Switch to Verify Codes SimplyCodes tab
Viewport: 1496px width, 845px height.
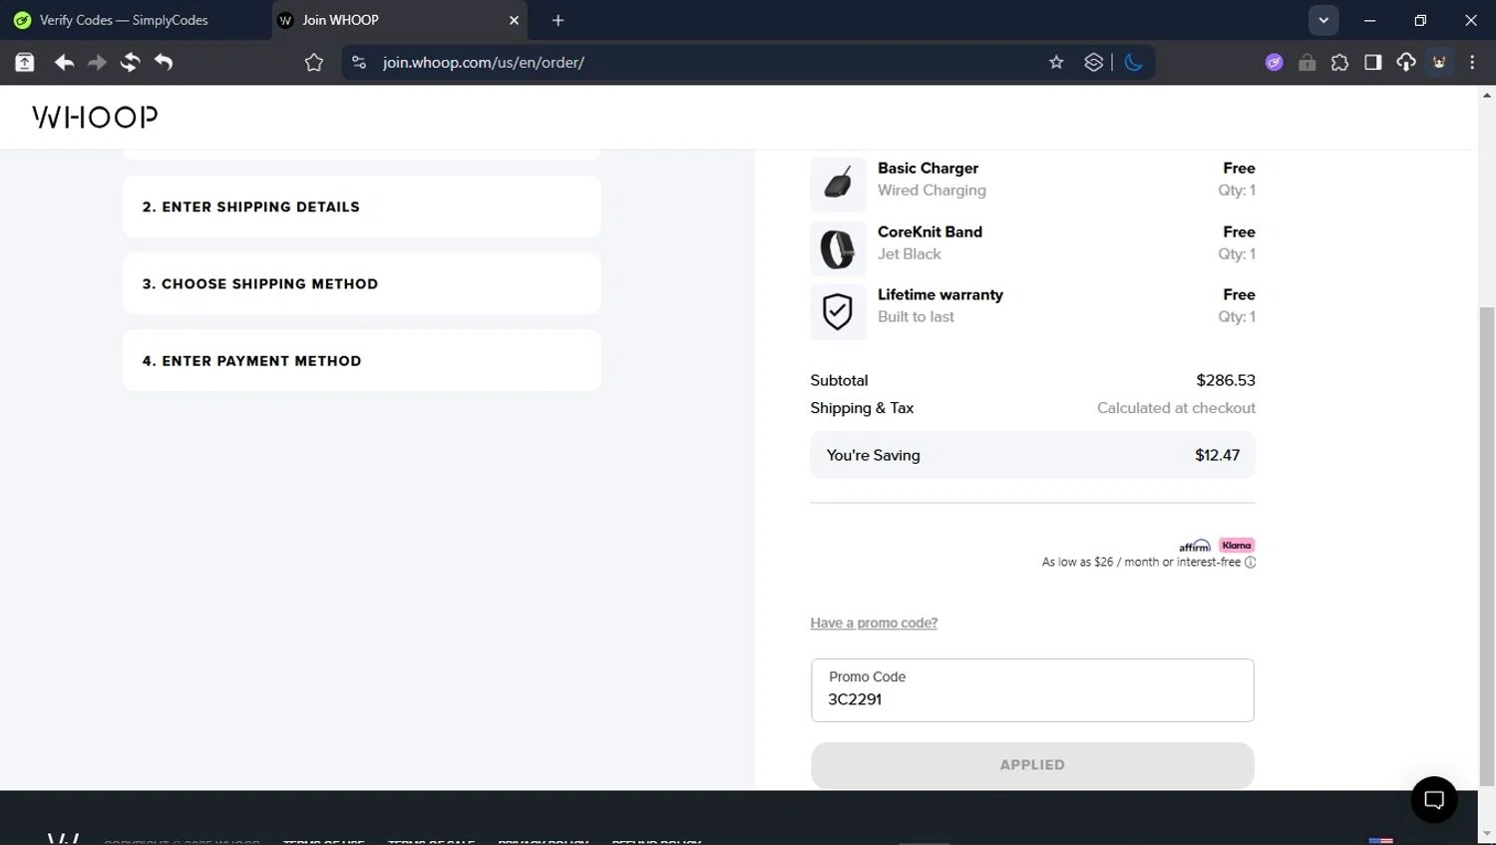[125, 20]
